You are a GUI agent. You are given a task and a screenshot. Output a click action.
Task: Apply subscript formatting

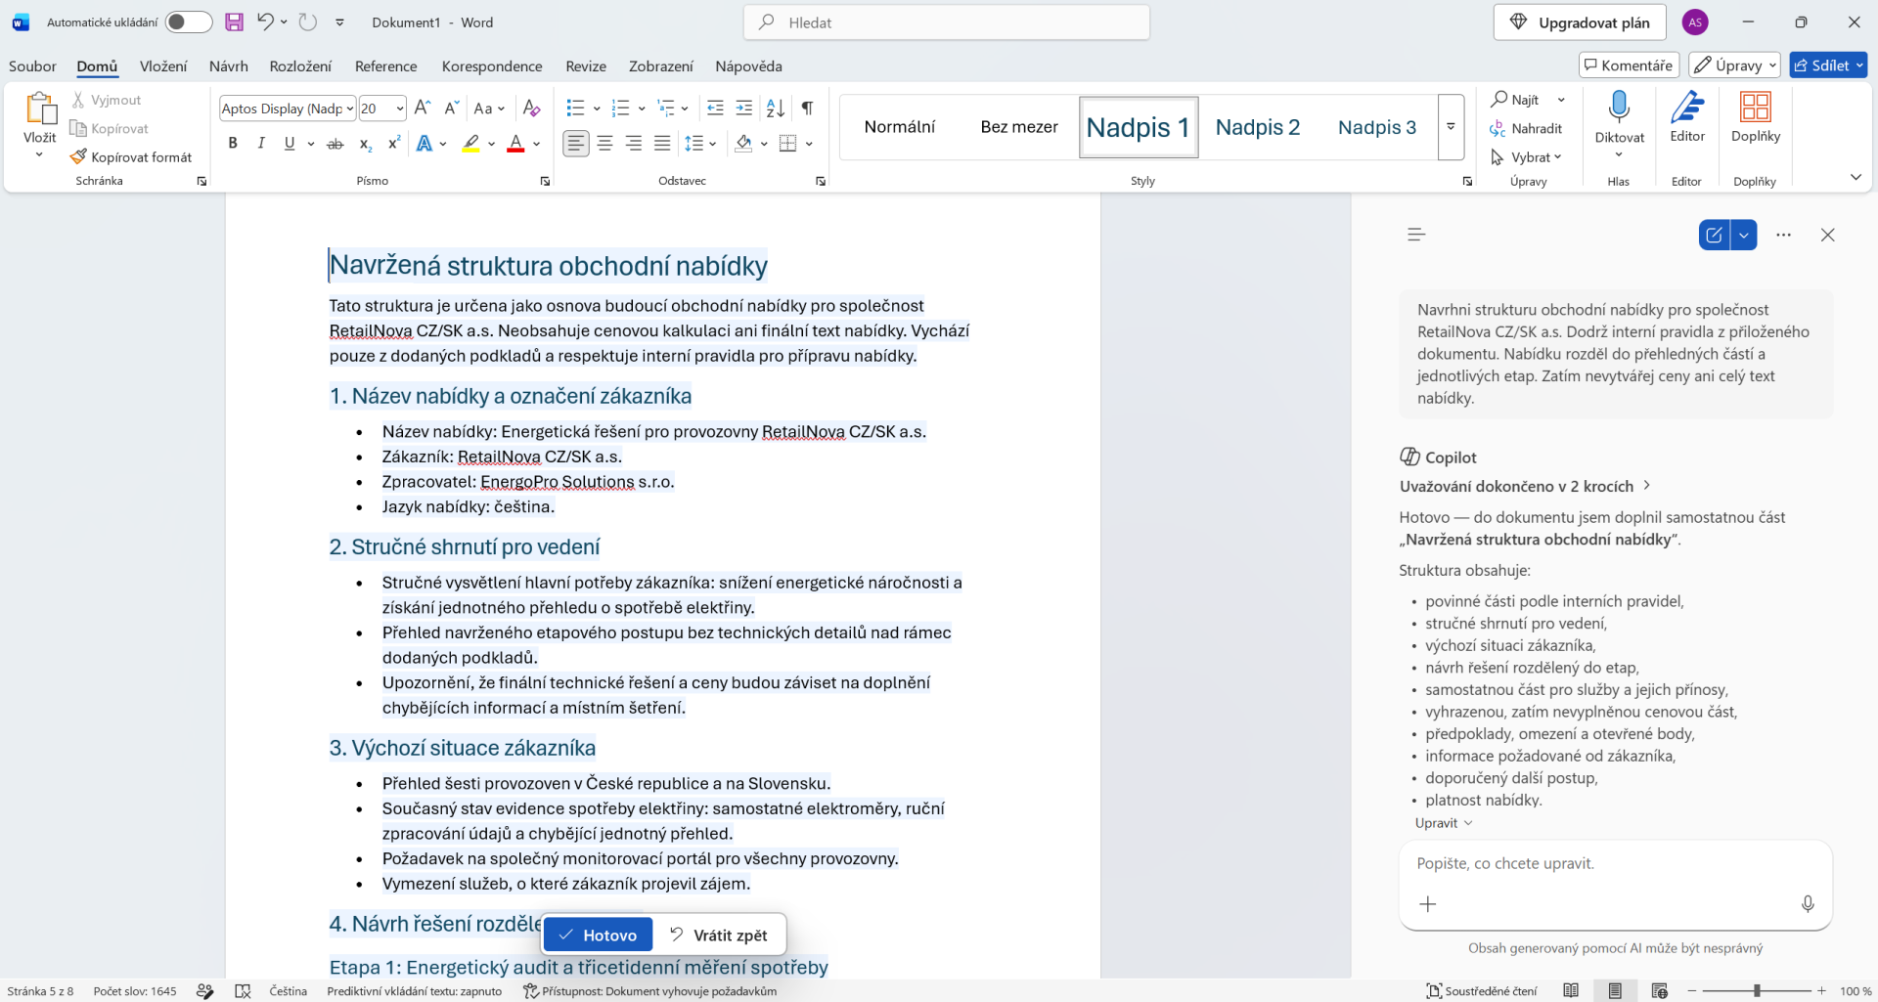click(365, 144)
